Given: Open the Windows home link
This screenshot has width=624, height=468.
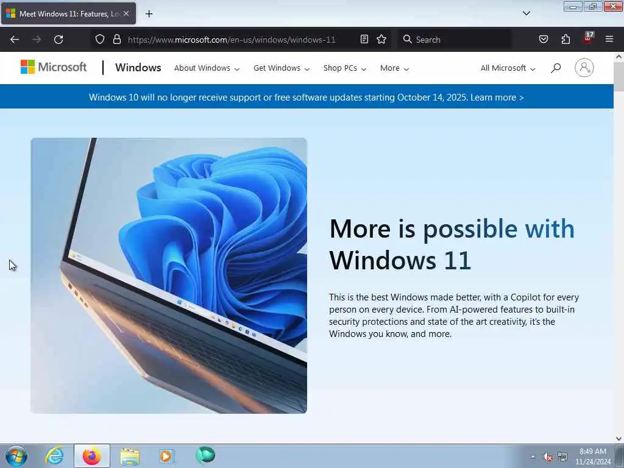Looking at the screenshot, I should [138, 68].
